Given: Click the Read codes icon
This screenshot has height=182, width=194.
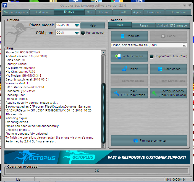Looking at the screenshot, I should [160, 69].
